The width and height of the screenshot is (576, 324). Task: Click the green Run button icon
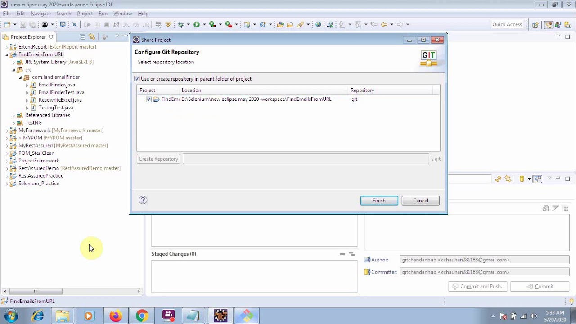pos(197,25)
